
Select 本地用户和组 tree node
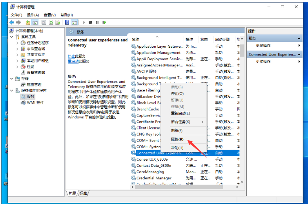pos(38,61)
